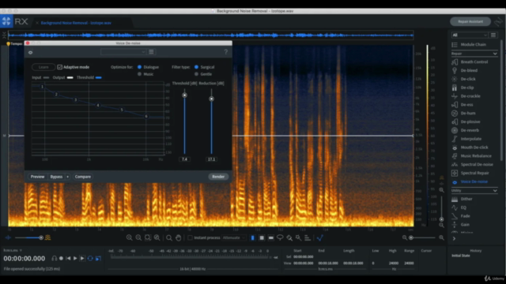
Task: Select Initial State in History
Action: pos(461,256)
